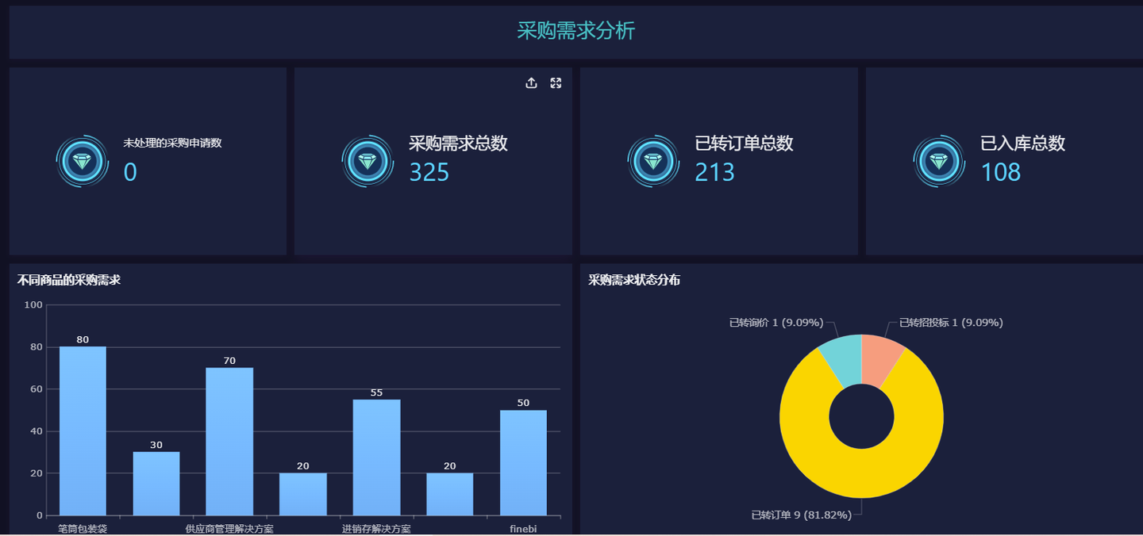Click the export icon on 采购需求总数 card
The image size is (1143, 536).
tap(532, 82)
